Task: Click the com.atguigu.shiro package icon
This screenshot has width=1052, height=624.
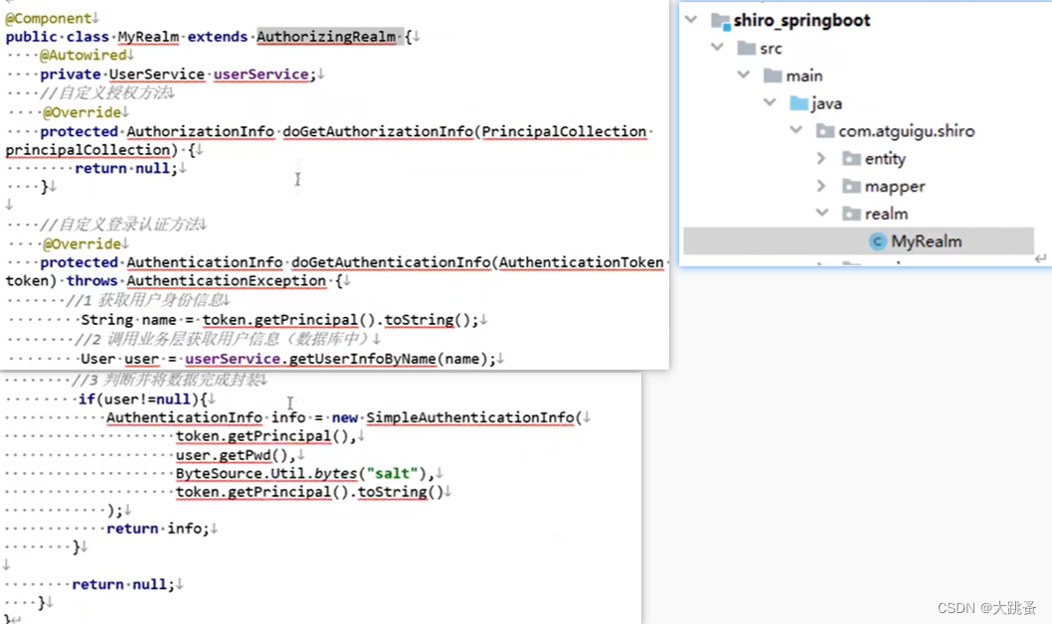Action: [824, 131]
